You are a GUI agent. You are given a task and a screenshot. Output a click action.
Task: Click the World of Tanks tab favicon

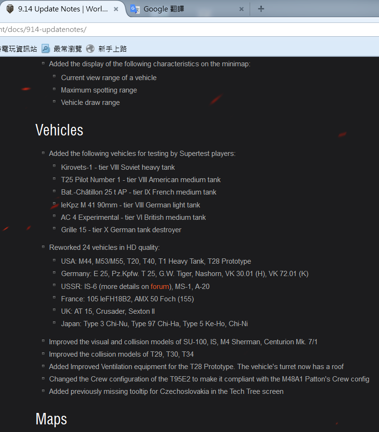pyautogui.click(x=10, y=9)
